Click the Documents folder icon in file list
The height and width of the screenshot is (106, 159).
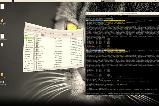click(x=37, y=52)
